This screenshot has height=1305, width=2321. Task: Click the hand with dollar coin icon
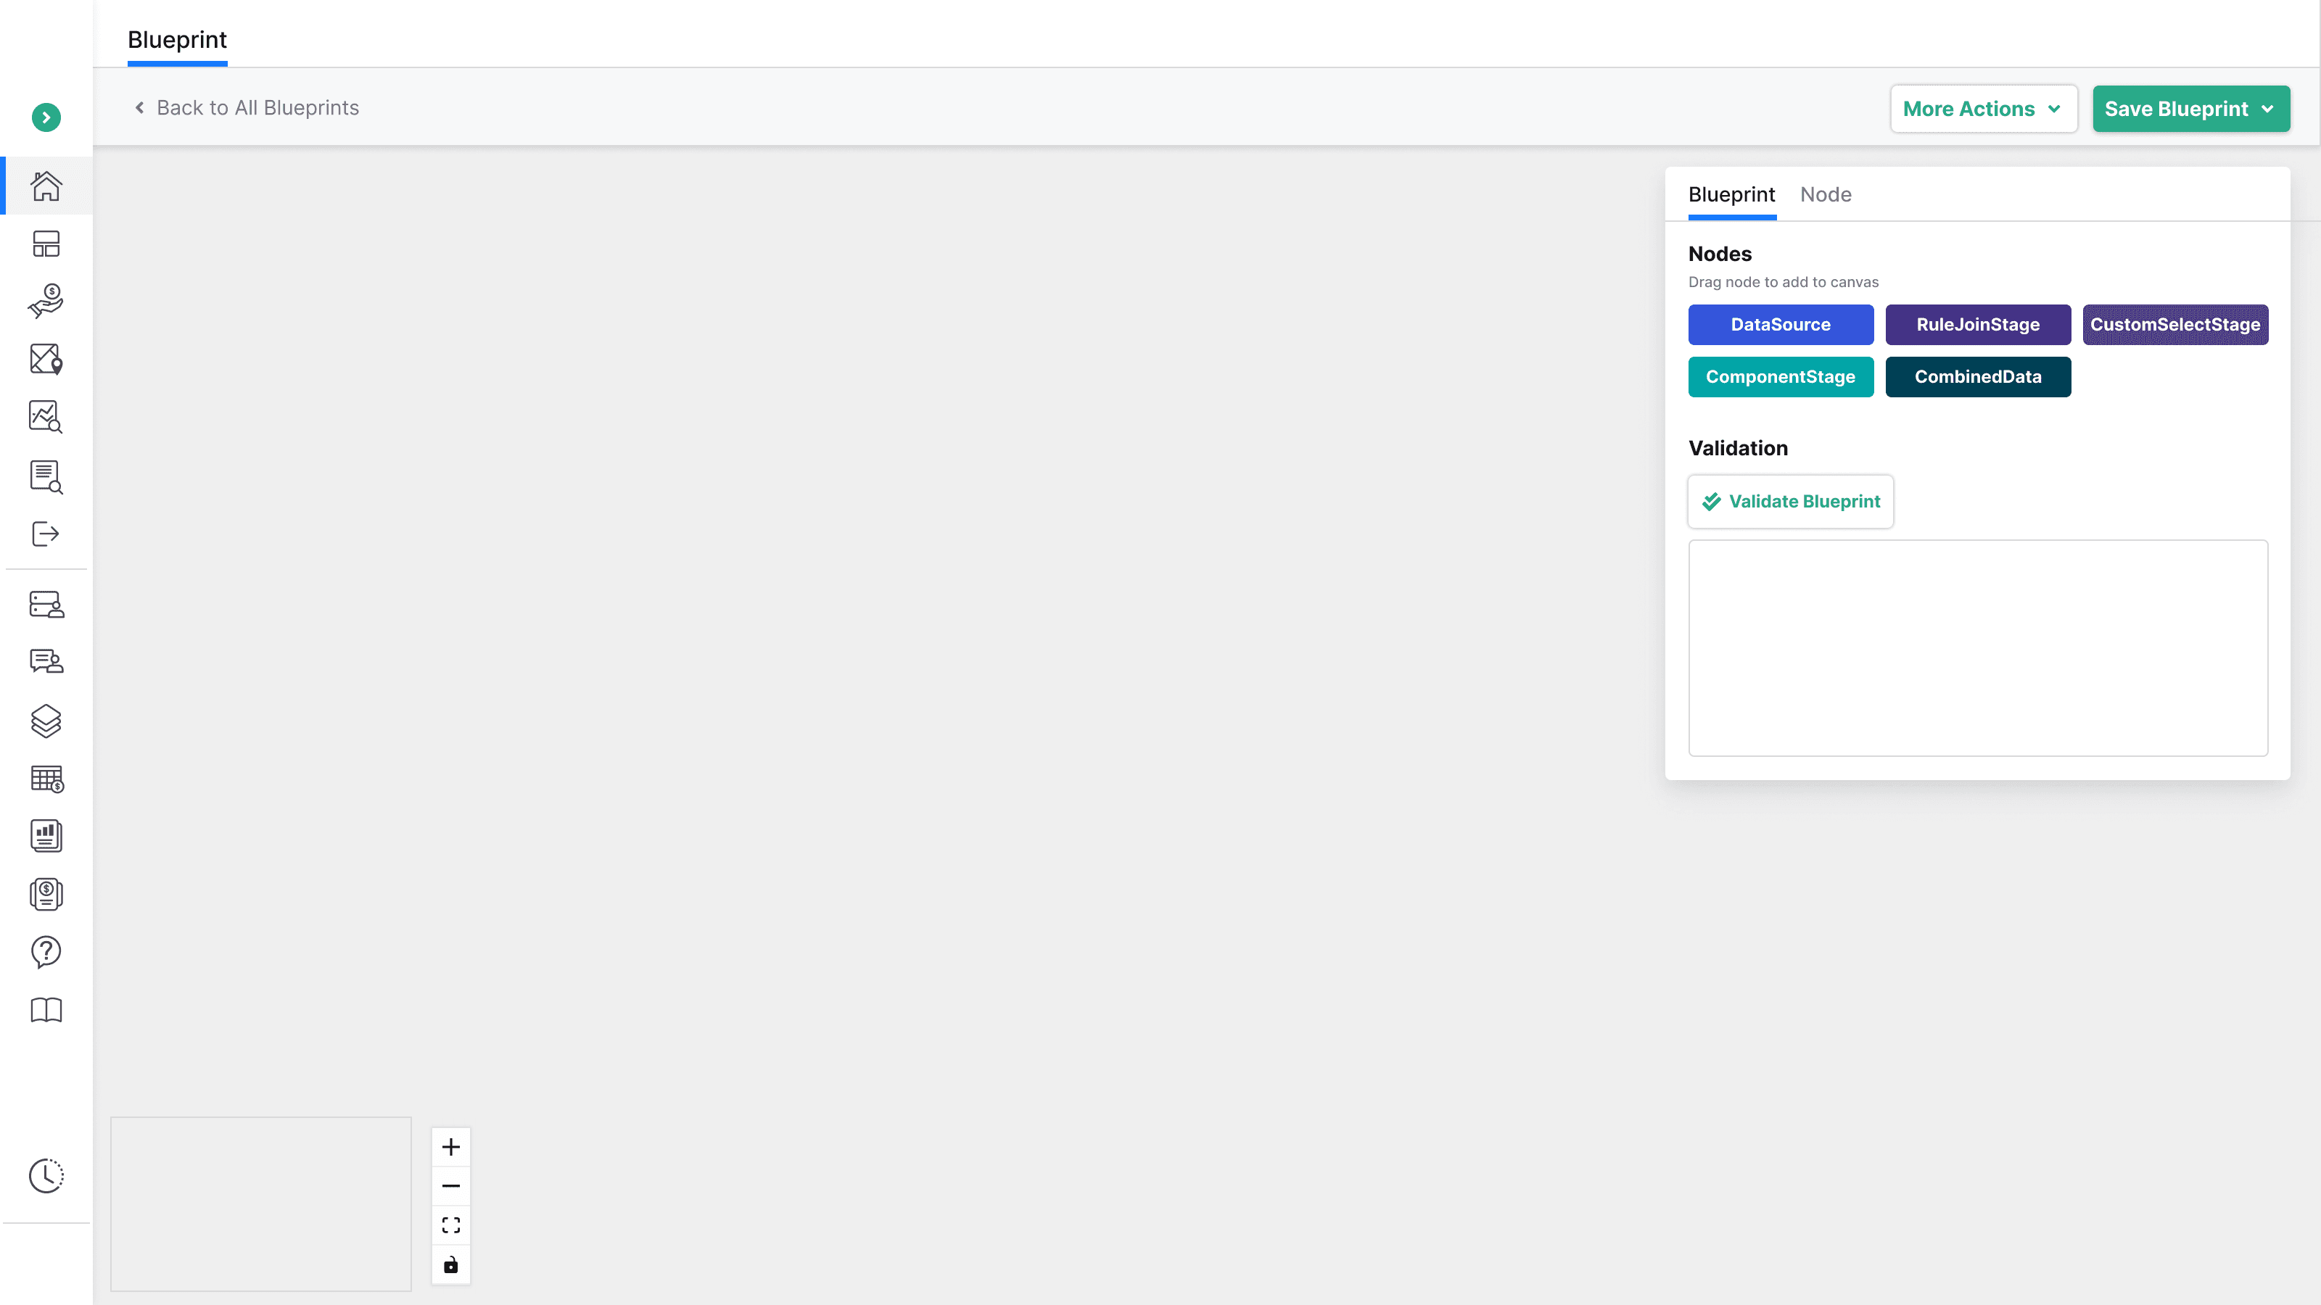(x=46, y=301)
